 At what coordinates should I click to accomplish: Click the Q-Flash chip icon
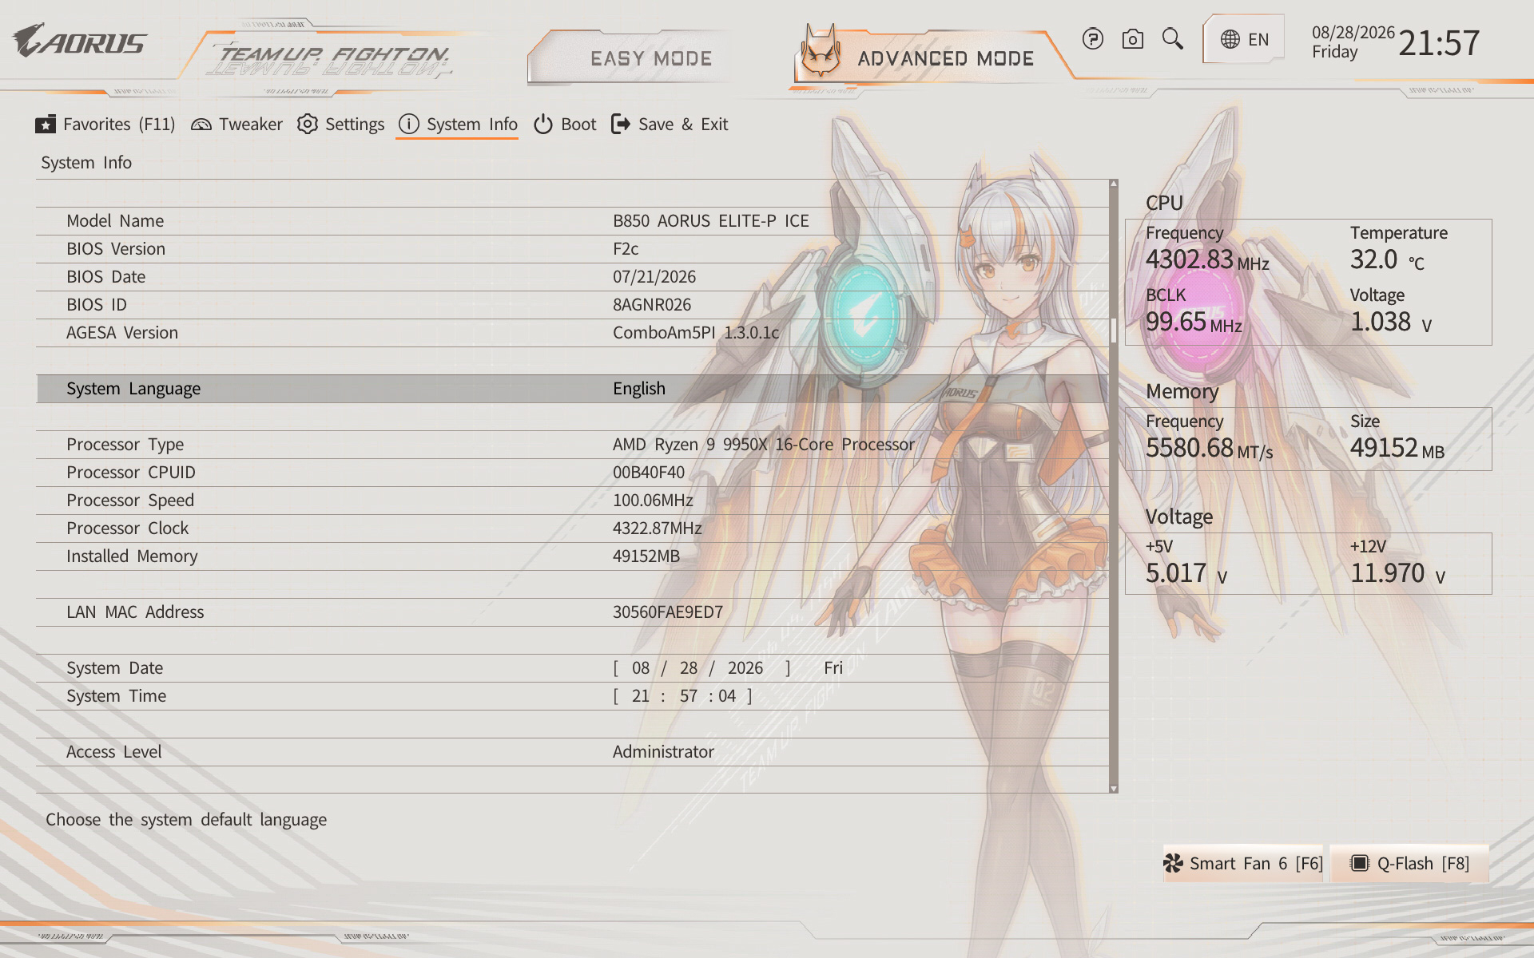tap(1359, 863)
